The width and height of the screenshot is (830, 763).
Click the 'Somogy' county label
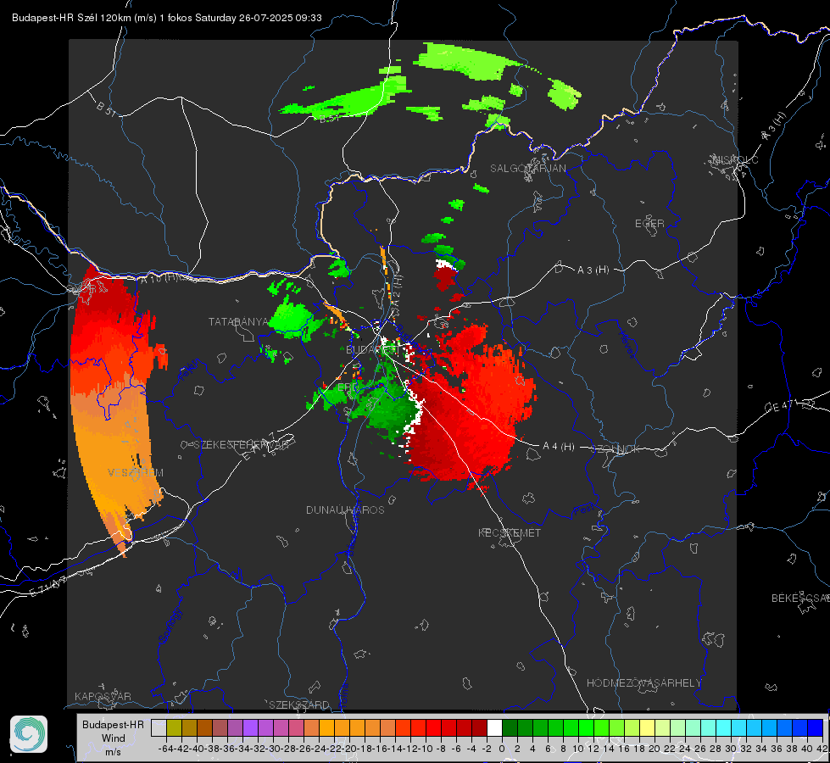170,626
